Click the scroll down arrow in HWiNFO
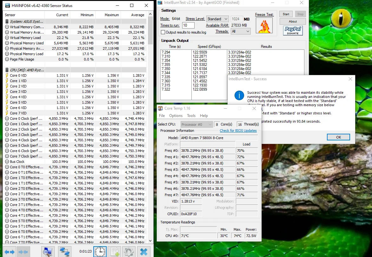Viewport: 372px width, 257px height. pos(150,241)
